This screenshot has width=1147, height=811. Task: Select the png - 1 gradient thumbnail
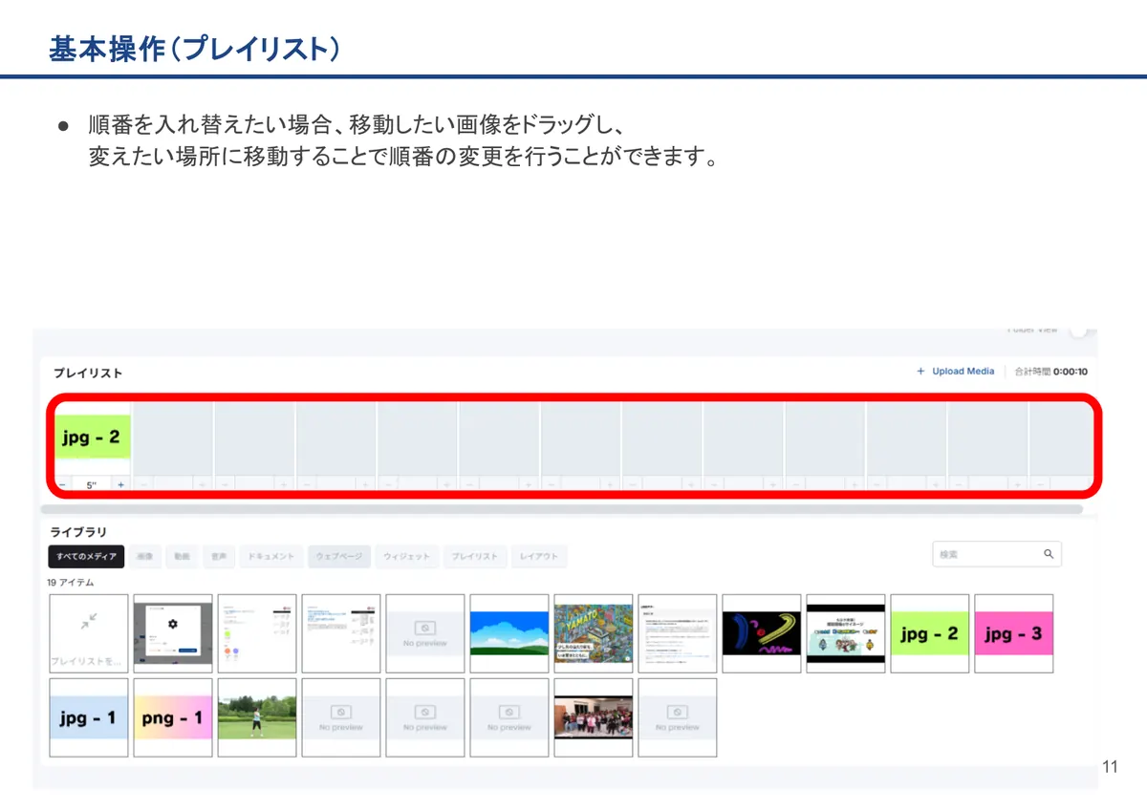172,717
